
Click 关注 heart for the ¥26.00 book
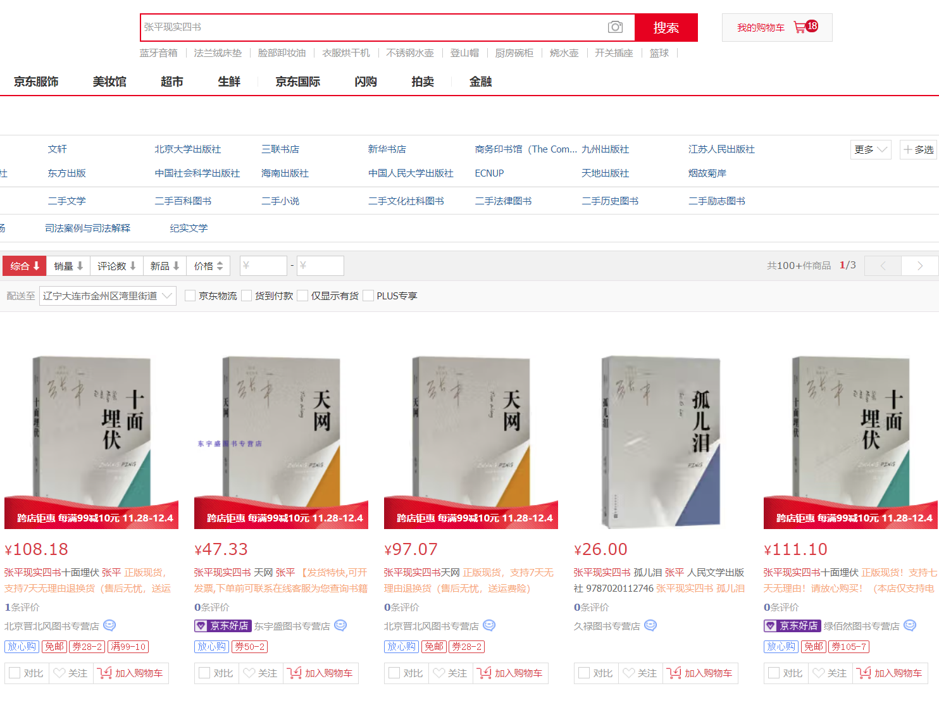coord(640,673)
